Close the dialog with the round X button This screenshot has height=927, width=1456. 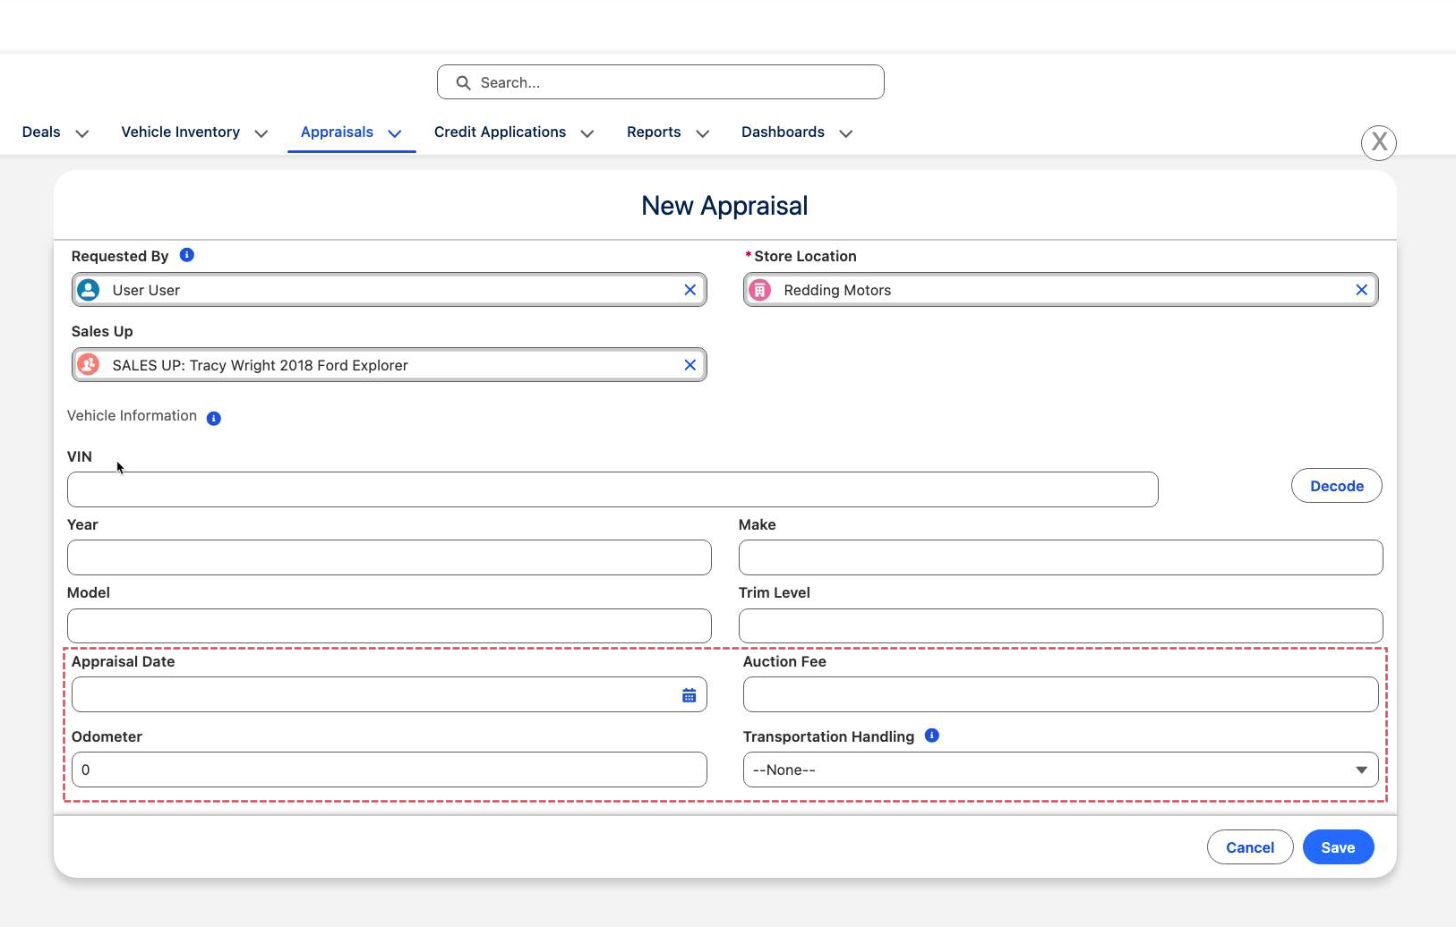tap(1379, 142)
